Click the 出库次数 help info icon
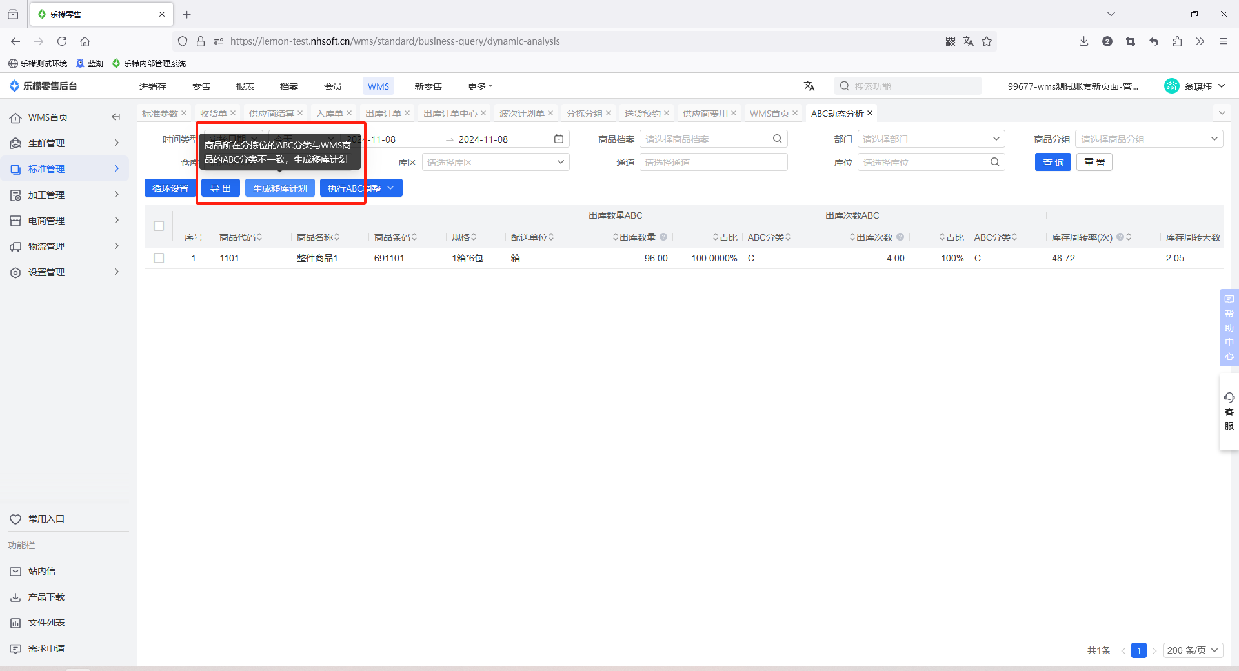Screen dimensions: 1239x671 tap(900, 237)
